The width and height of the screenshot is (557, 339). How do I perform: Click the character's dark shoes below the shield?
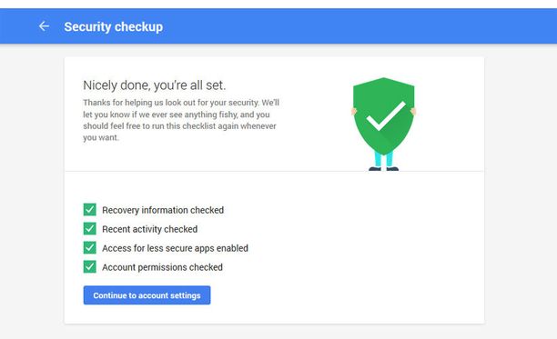click(x=384, y=169)
